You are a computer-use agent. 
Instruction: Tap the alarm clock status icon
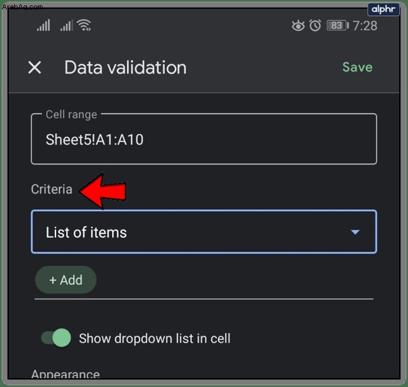click(x=315, y=26)
